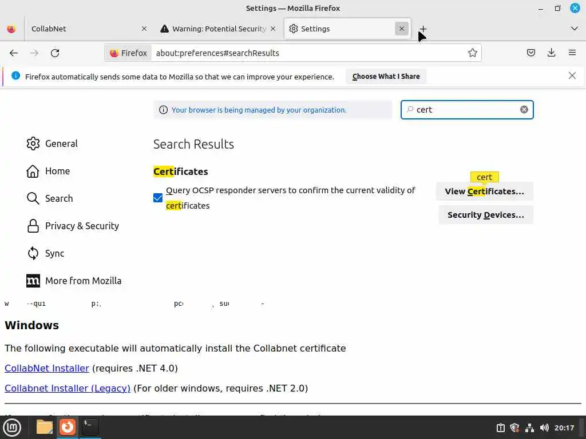
Task: Click View Certificates button
Action: coord(484,191)
